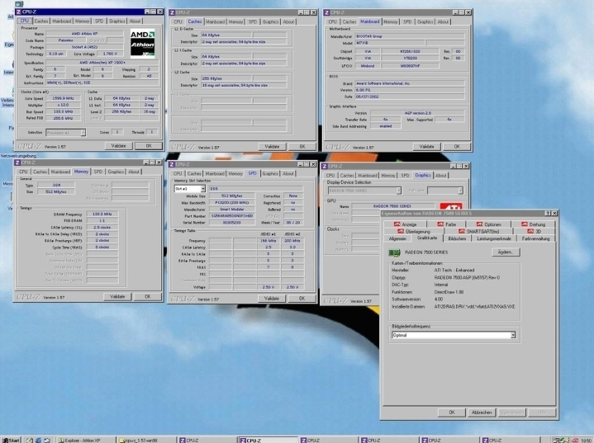Viewport: 594px width, 443px height.
Task: Click the Z title icon of the CPU-Z Caches window
Action: coord(172,12)
